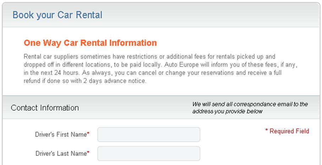The width and height of the screenshot is (322, 165).
Task: Focus the Driver's Last Name text box
Action: (x=149, y=154)
